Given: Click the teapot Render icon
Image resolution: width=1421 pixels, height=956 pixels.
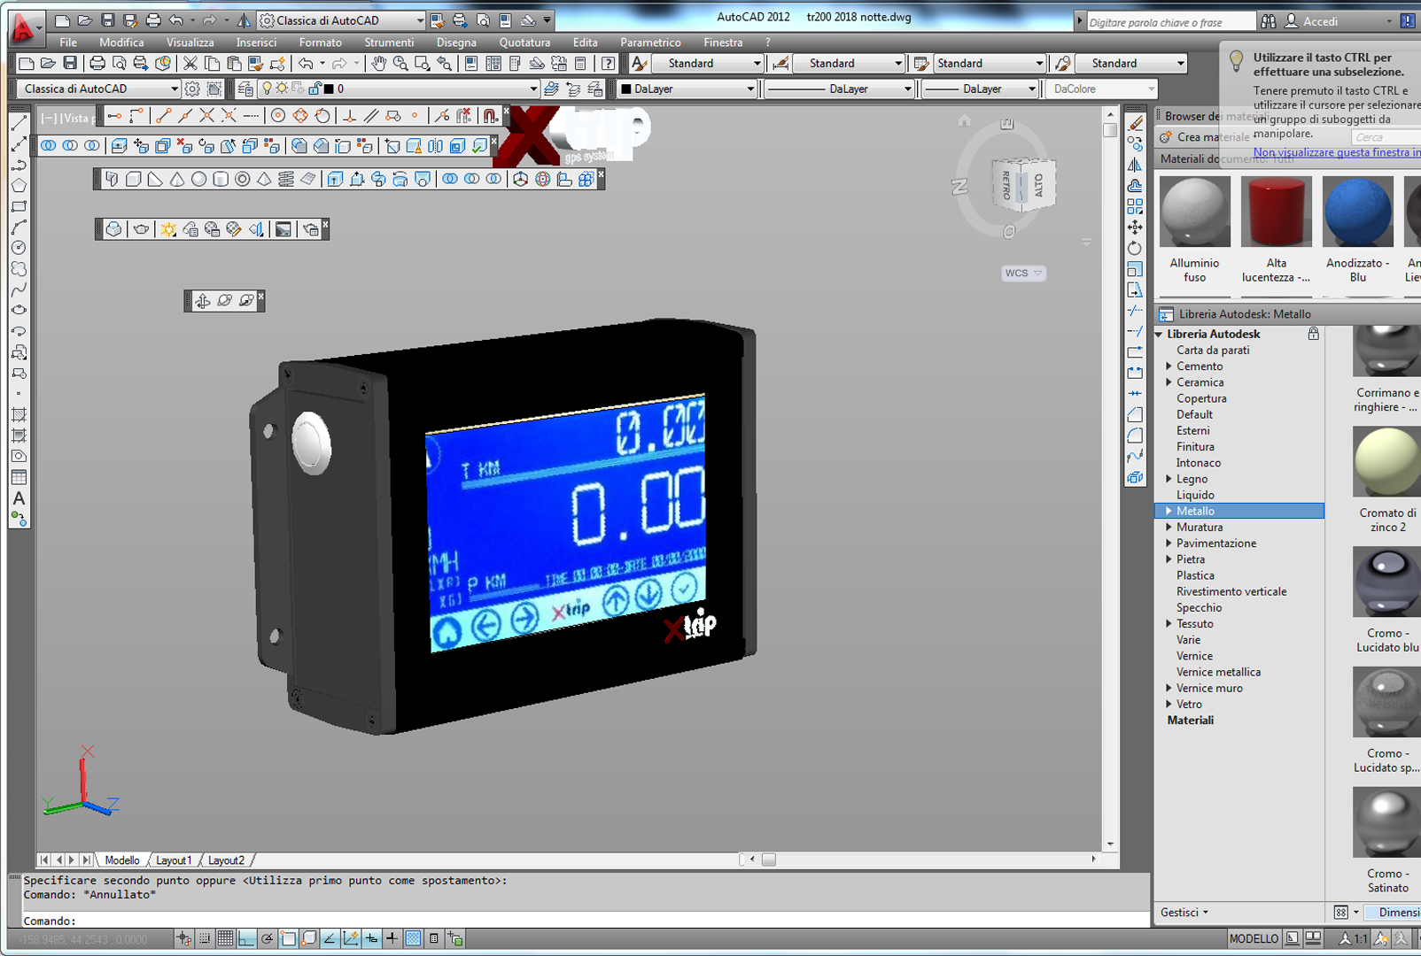Looking at the screenshot, I should click(x=141, y=229).
